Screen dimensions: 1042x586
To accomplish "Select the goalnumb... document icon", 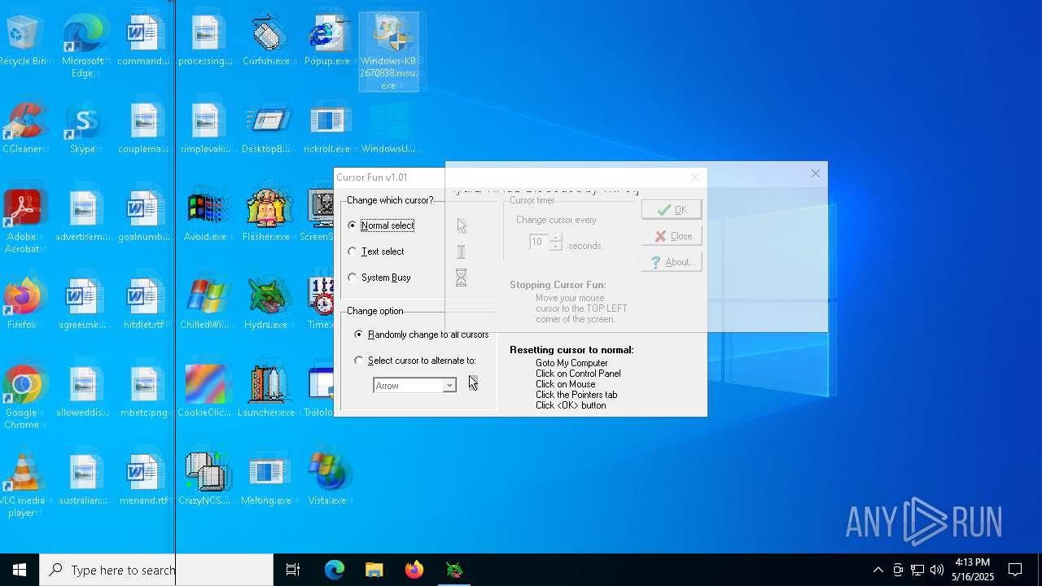I will [144, 216].
